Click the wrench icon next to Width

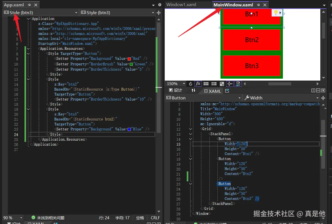click(247, 98)
